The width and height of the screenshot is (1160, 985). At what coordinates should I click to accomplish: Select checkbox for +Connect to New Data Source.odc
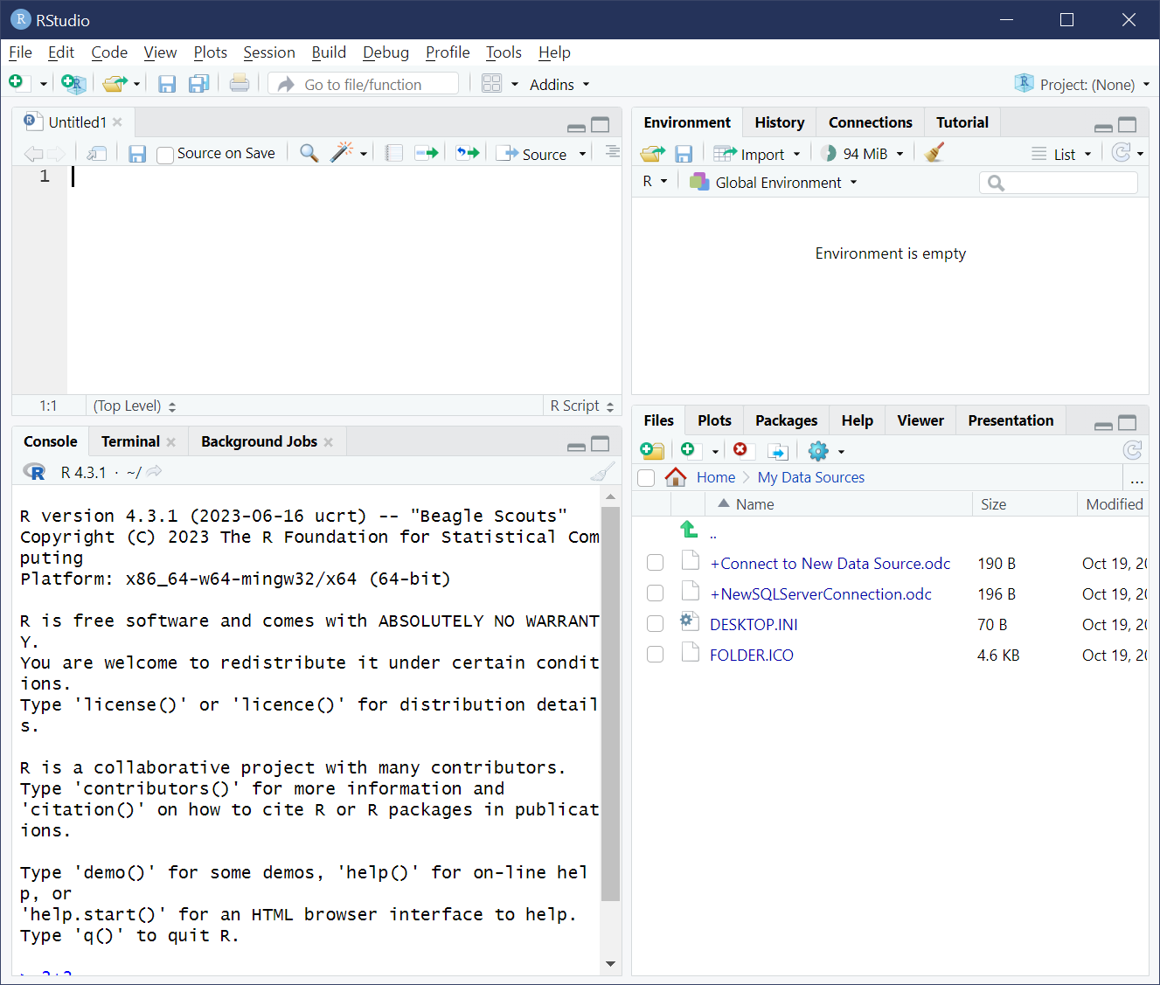(x=655, y=563)
